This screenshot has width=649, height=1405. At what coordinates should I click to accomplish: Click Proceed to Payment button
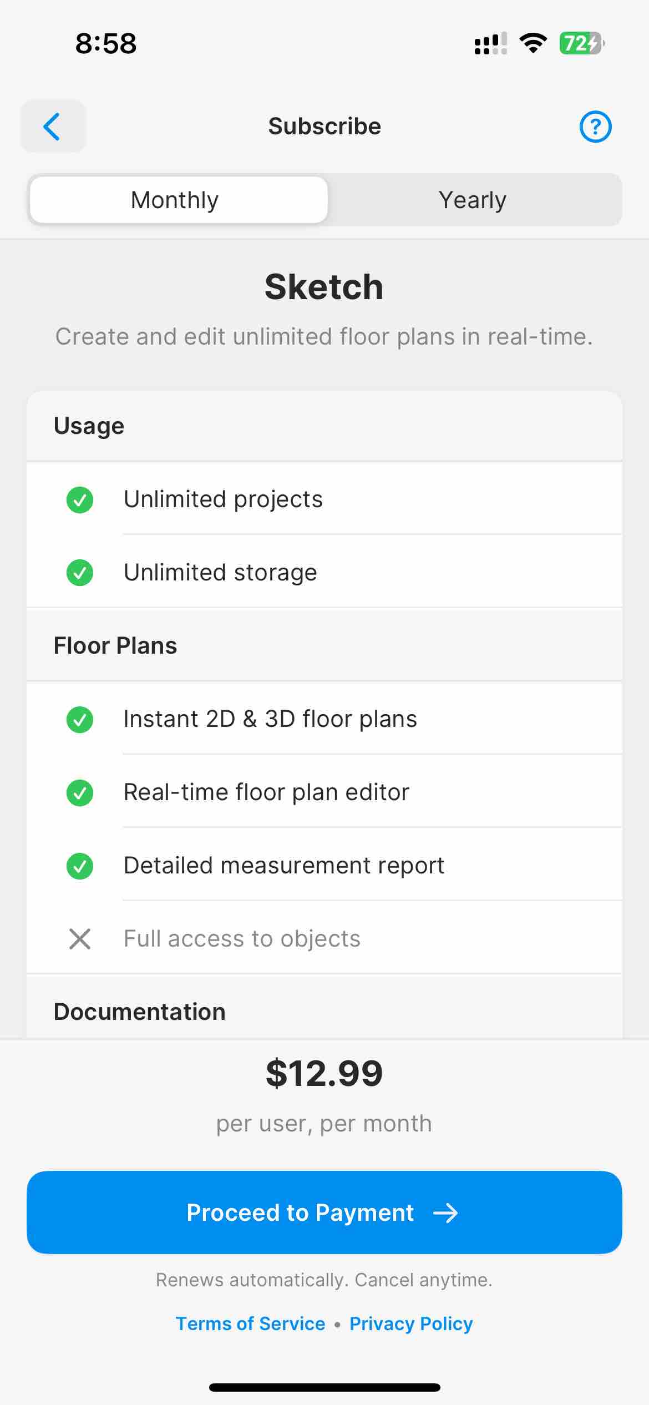324,1212
